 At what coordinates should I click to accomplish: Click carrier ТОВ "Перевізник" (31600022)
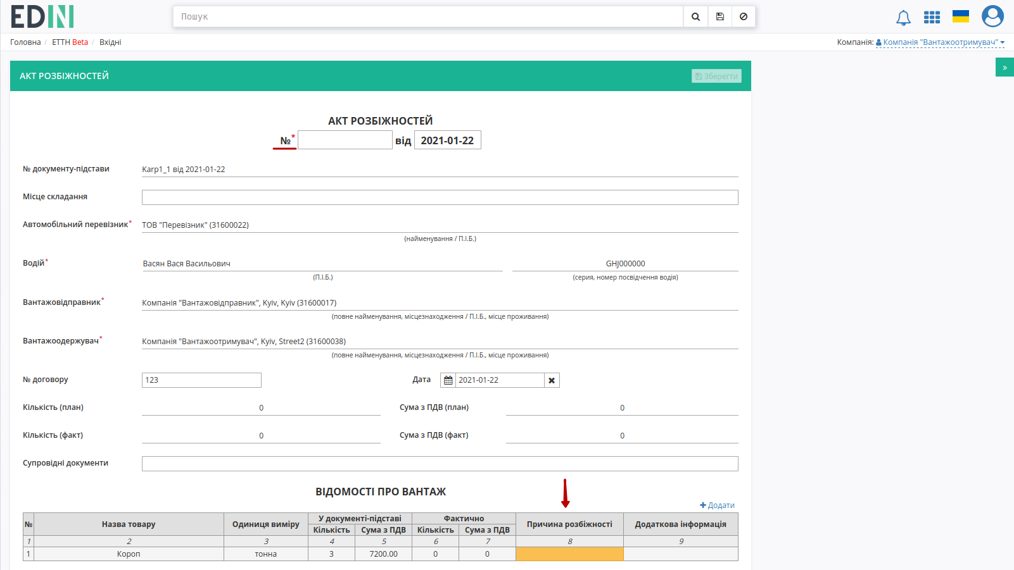click(x=195, y=225)
